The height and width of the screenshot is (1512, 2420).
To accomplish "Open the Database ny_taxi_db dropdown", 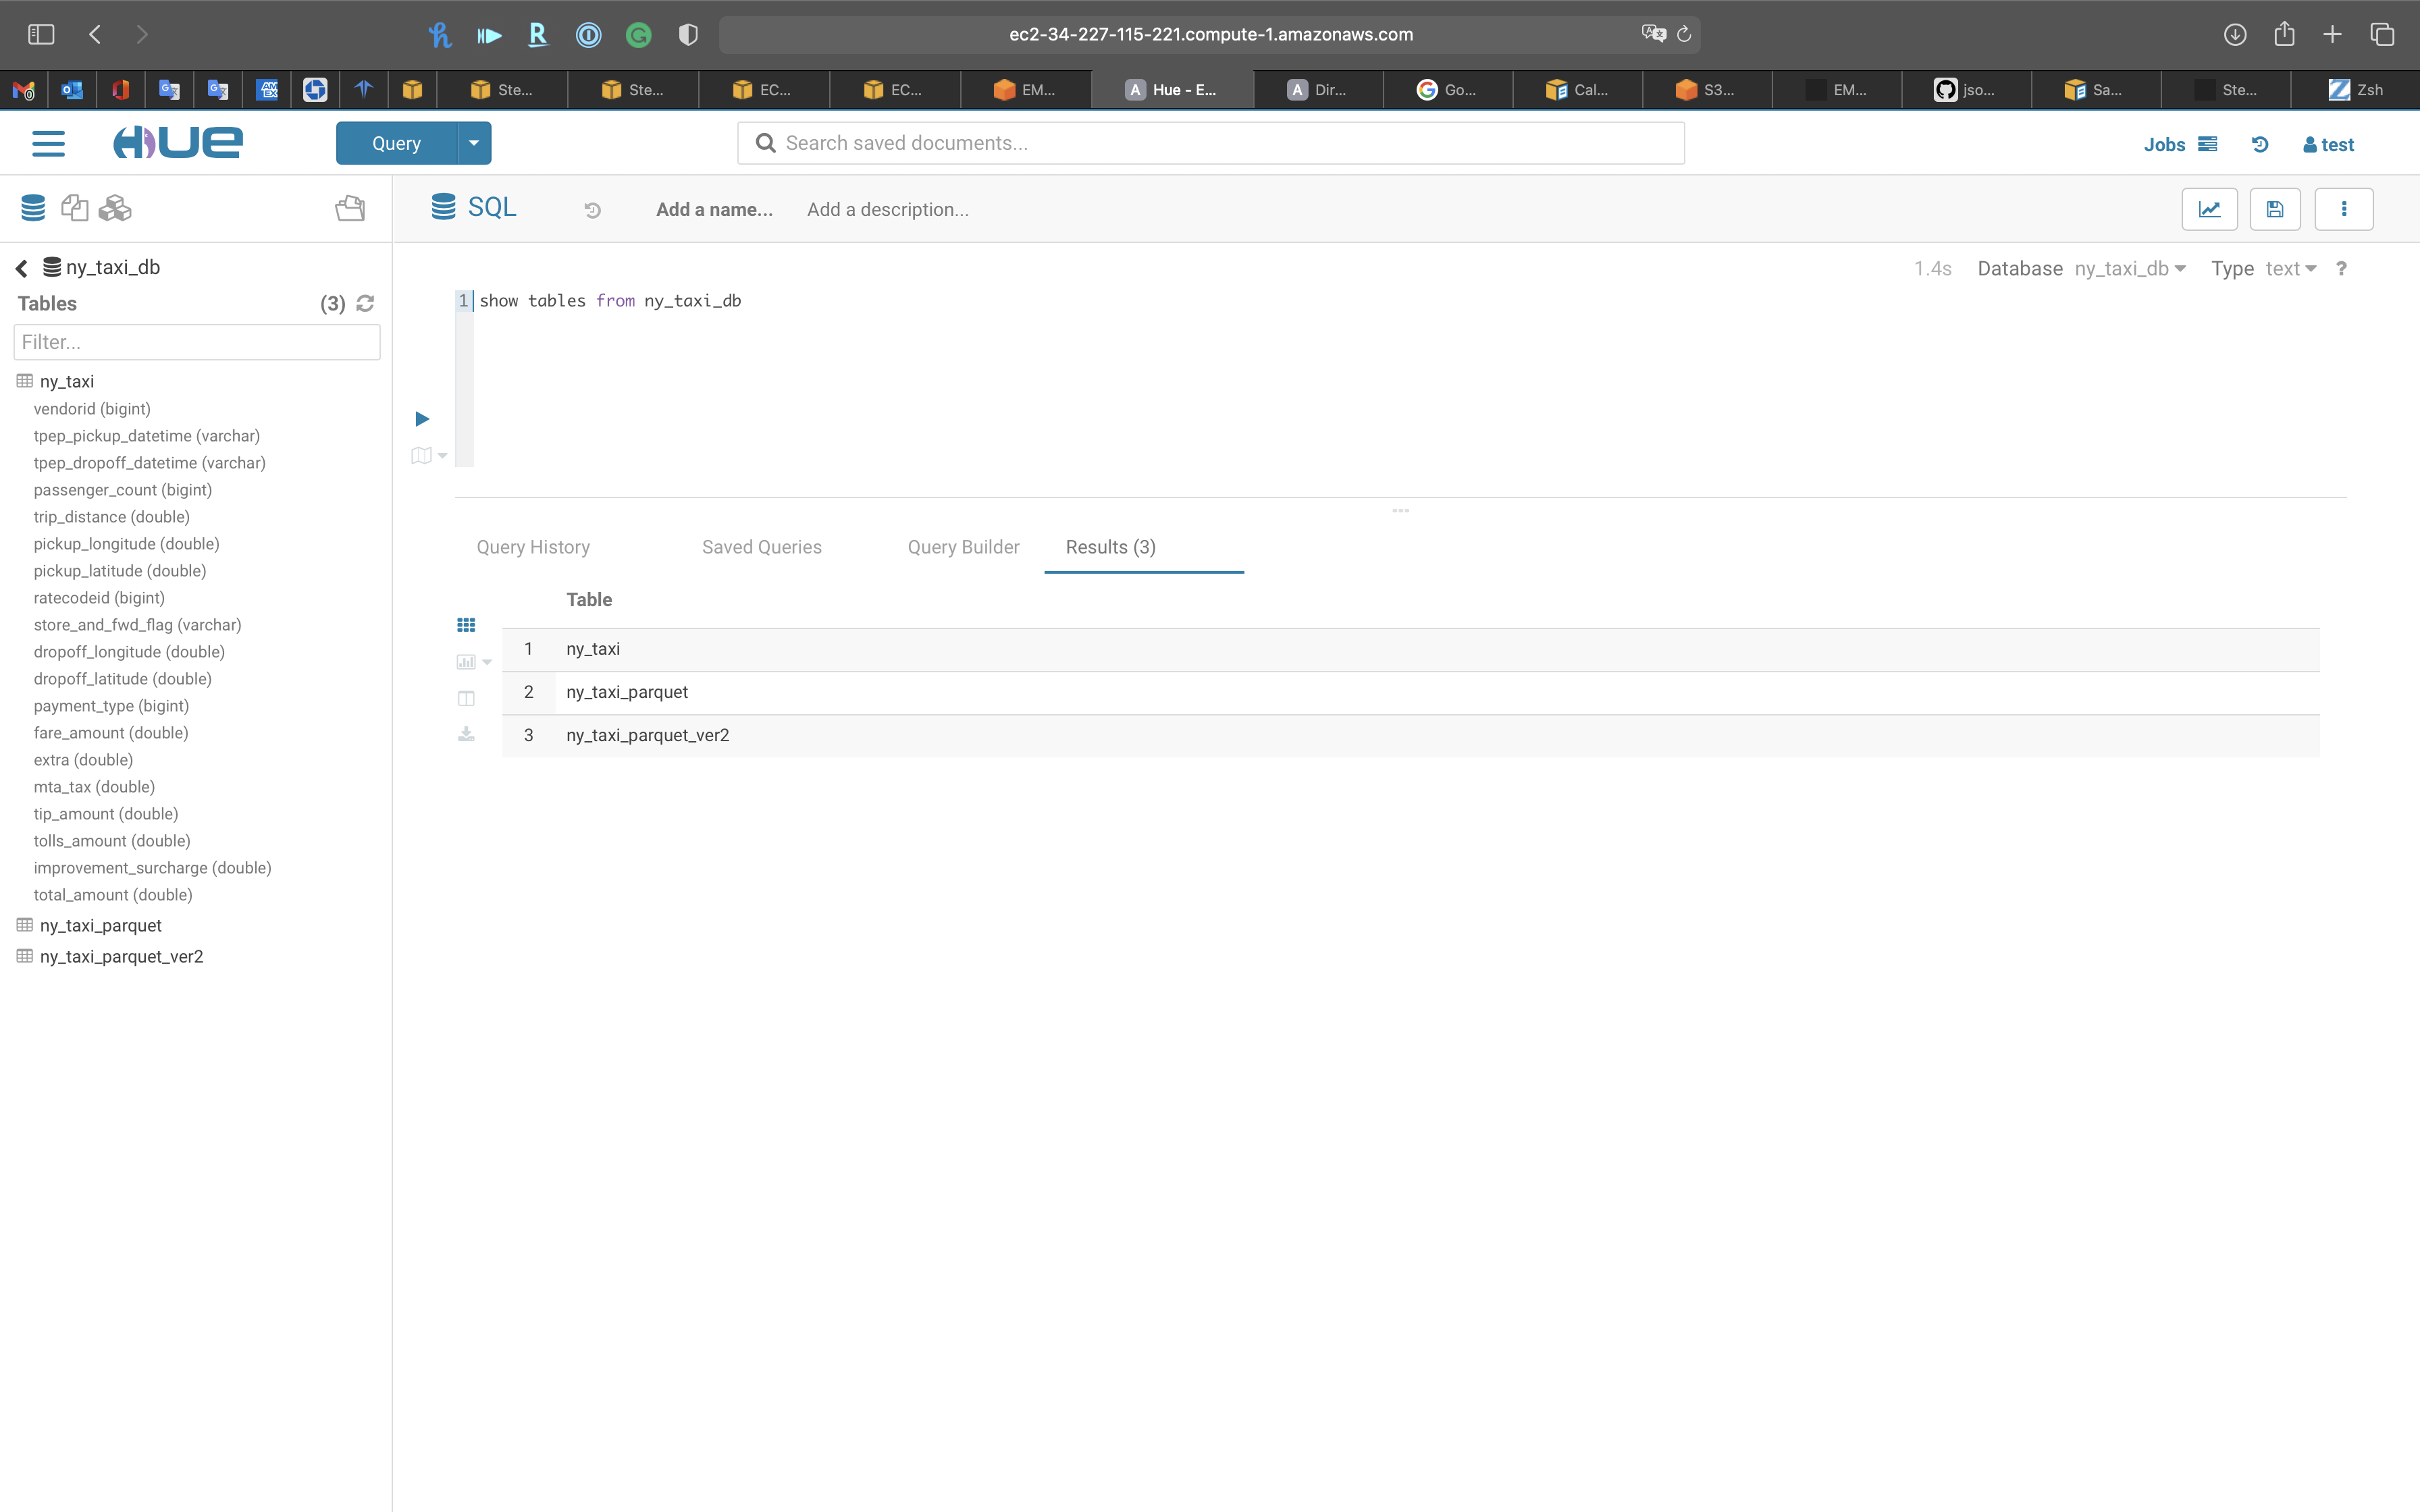I will (2130, 268).
